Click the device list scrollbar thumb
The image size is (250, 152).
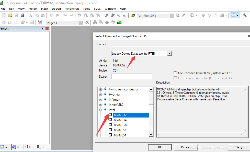(x=151, y=103)
